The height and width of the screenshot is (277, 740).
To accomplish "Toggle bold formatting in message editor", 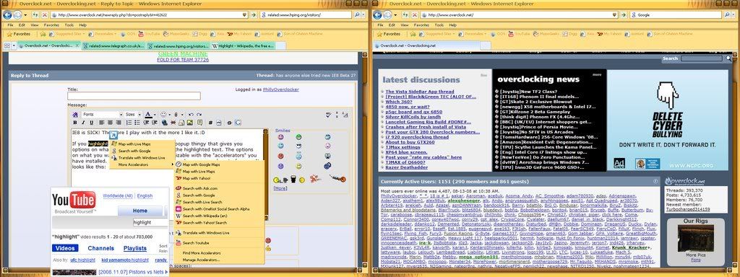I will (75, 123).
